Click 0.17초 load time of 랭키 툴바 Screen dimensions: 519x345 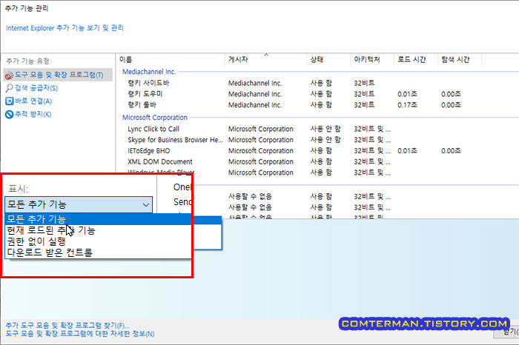click(407, 104)
